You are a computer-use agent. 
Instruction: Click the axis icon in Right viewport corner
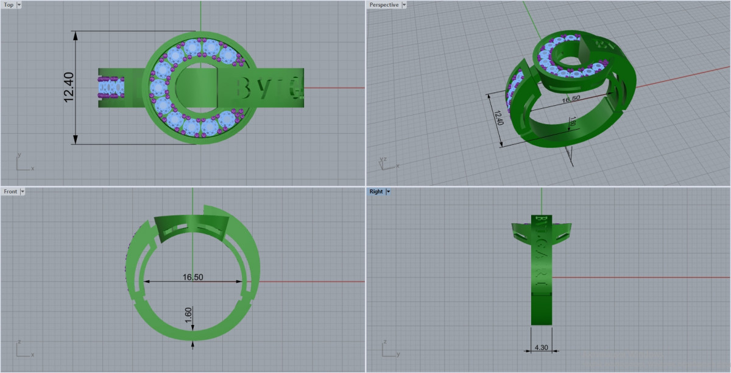(390, 349)
